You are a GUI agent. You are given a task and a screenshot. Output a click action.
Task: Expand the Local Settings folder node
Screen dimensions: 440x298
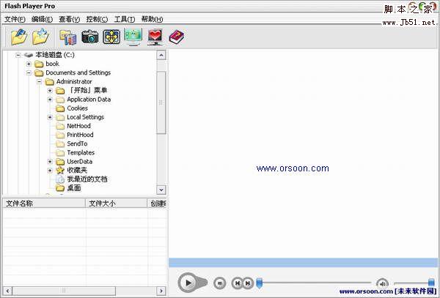50,117
